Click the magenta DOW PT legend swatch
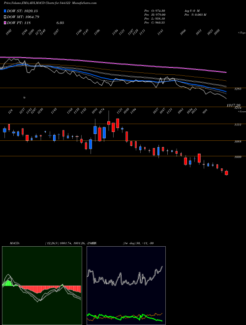Screen dimensions: 246x325 (x=5, y=23)
